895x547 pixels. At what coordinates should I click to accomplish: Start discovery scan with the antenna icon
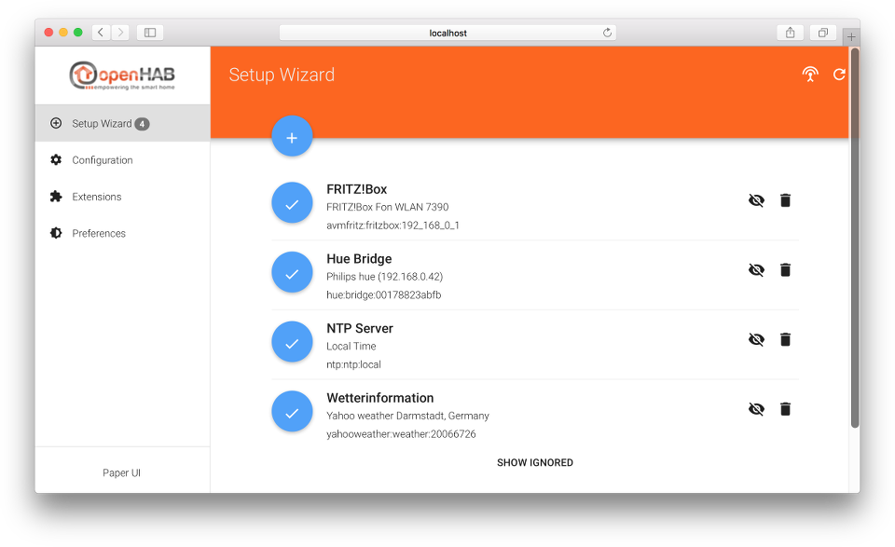pos(810,75)
